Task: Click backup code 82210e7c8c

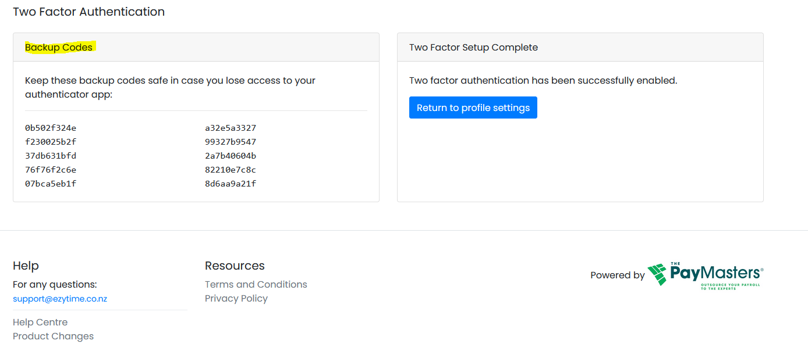Action: point(231,170)
